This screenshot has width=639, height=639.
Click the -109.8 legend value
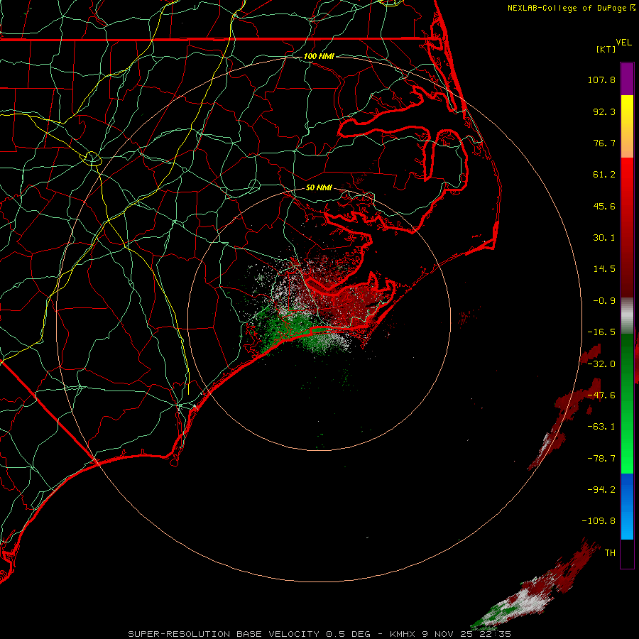pos(599,521)
